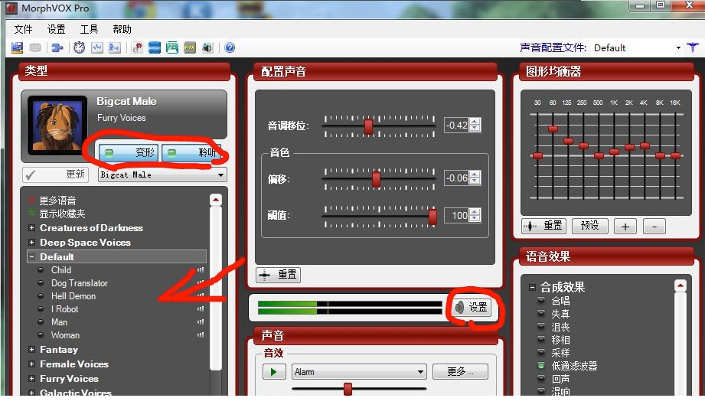Click the speaker audio toolbar icon
Screen dimensions: 705x411
click(x=207, y=47)
